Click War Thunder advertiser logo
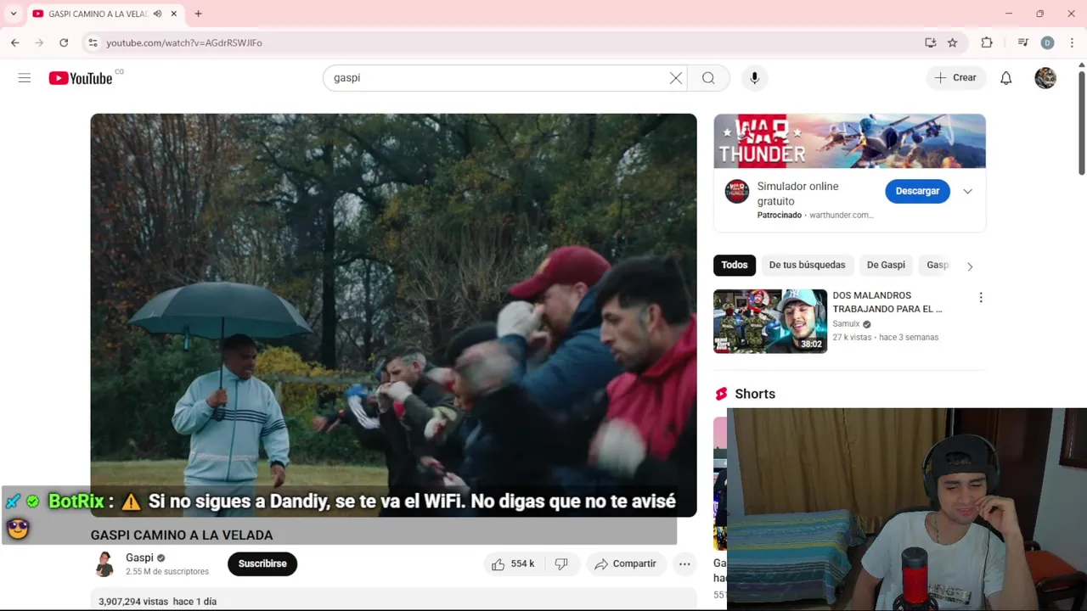 point(736,192)
